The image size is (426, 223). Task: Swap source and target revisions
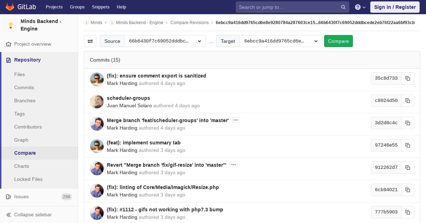[90, 41]
